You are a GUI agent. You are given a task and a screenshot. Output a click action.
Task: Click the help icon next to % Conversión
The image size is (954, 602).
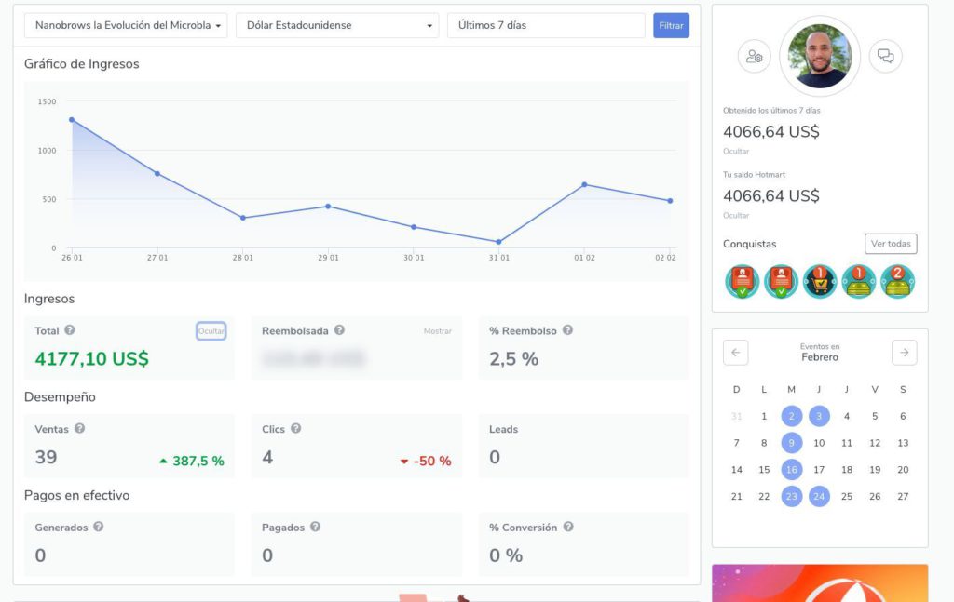568,527
